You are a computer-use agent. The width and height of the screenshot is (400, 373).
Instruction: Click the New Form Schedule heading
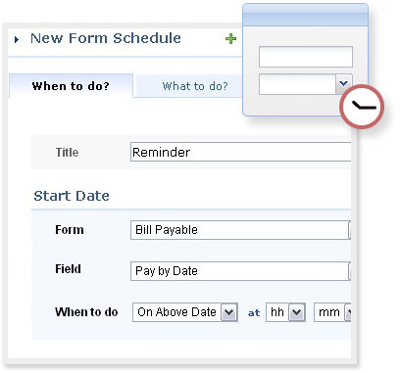(x=106, y=38)
